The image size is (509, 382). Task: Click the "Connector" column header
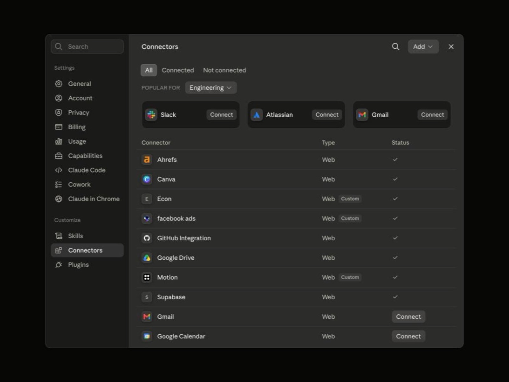[x=156, y=143]
